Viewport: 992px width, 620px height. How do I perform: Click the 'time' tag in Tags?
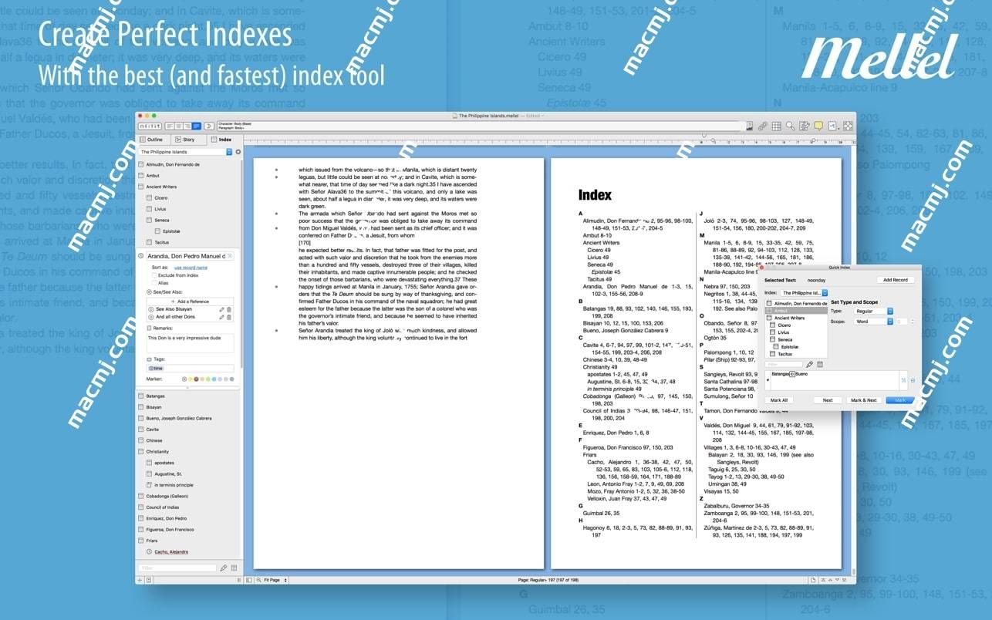(x=156, y=369)
